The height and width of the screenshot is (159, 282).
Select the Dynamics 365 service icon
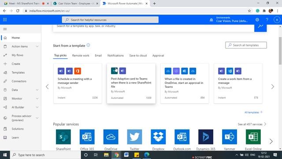206,137
